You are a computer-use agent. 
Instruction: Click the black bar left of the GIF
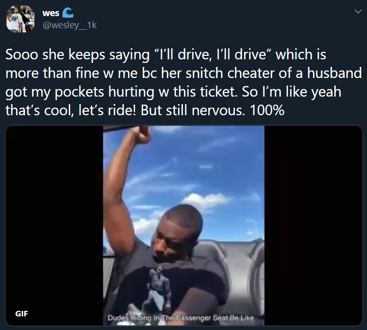tap(54, 225)
